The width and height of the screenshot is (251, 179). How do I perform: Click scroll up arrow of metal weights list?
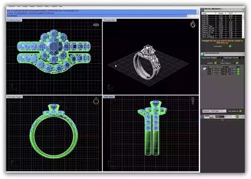pos(243,14)
